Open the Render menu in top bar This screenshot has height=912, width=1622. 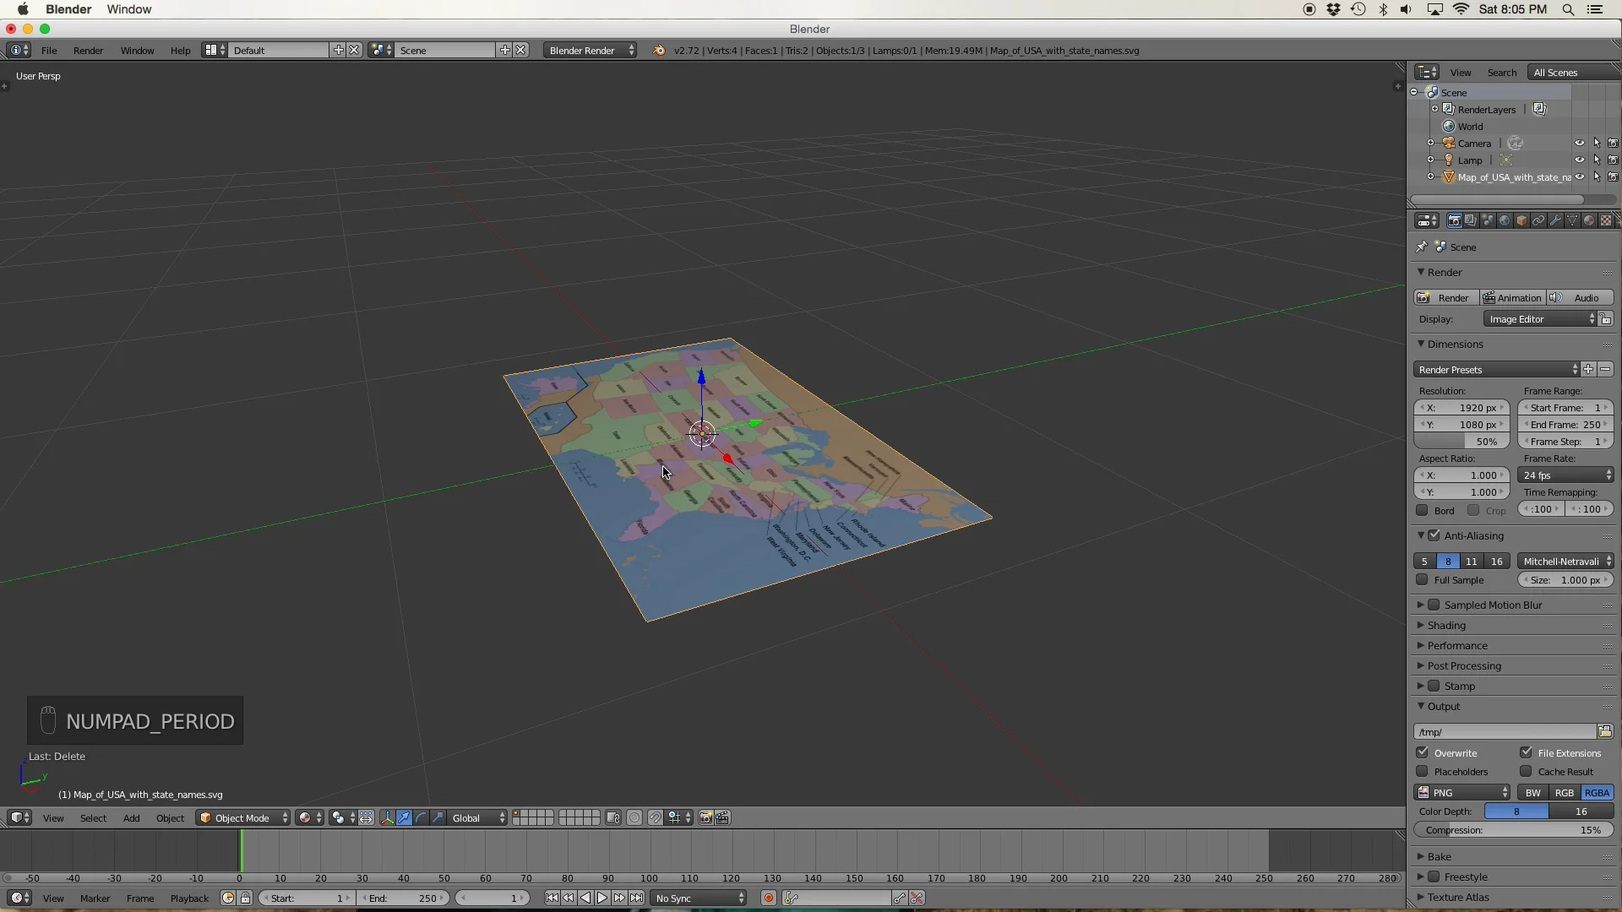tap(88, 50)
